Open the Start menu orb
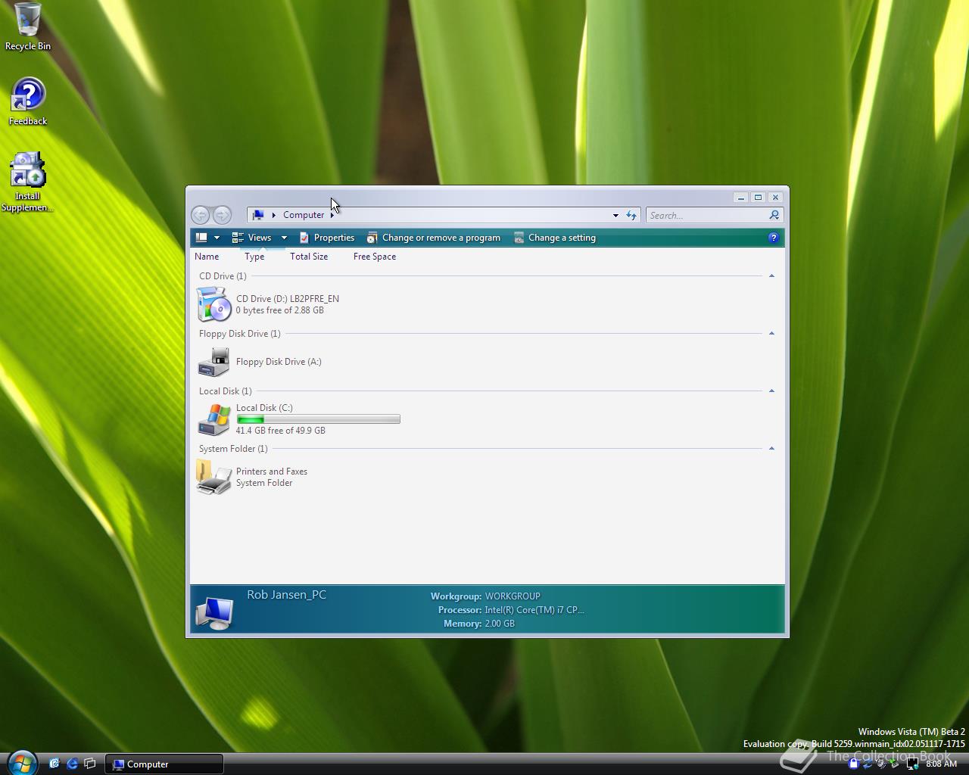Image resolution: width=969 pixels, height=775 pixels. [x=22, y=763]
